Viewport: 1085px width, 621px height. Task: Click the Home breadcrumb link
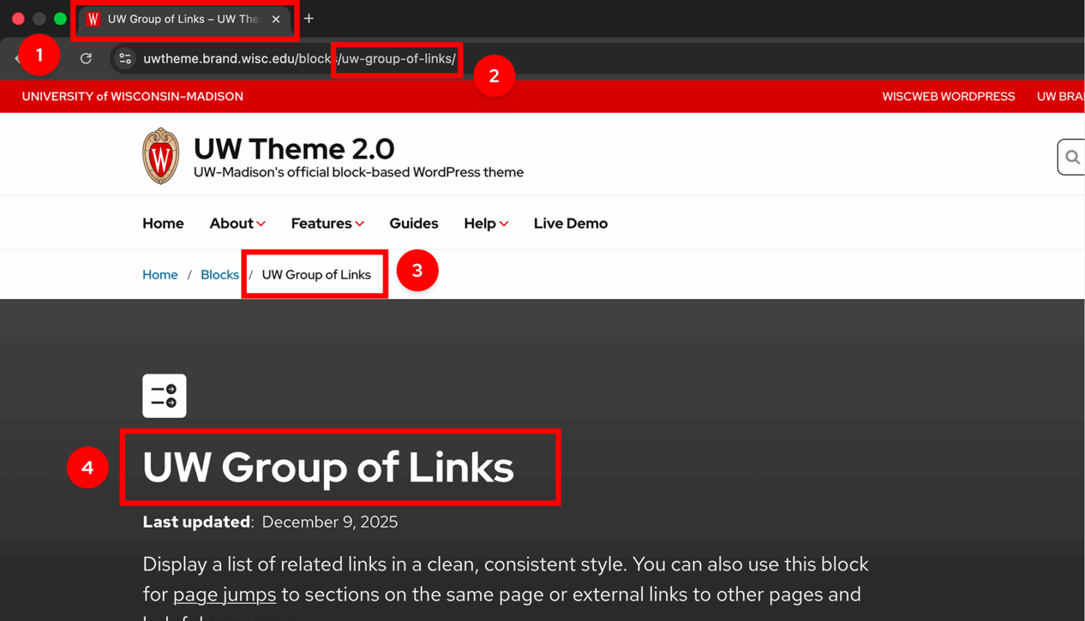(x=159, y=275)
